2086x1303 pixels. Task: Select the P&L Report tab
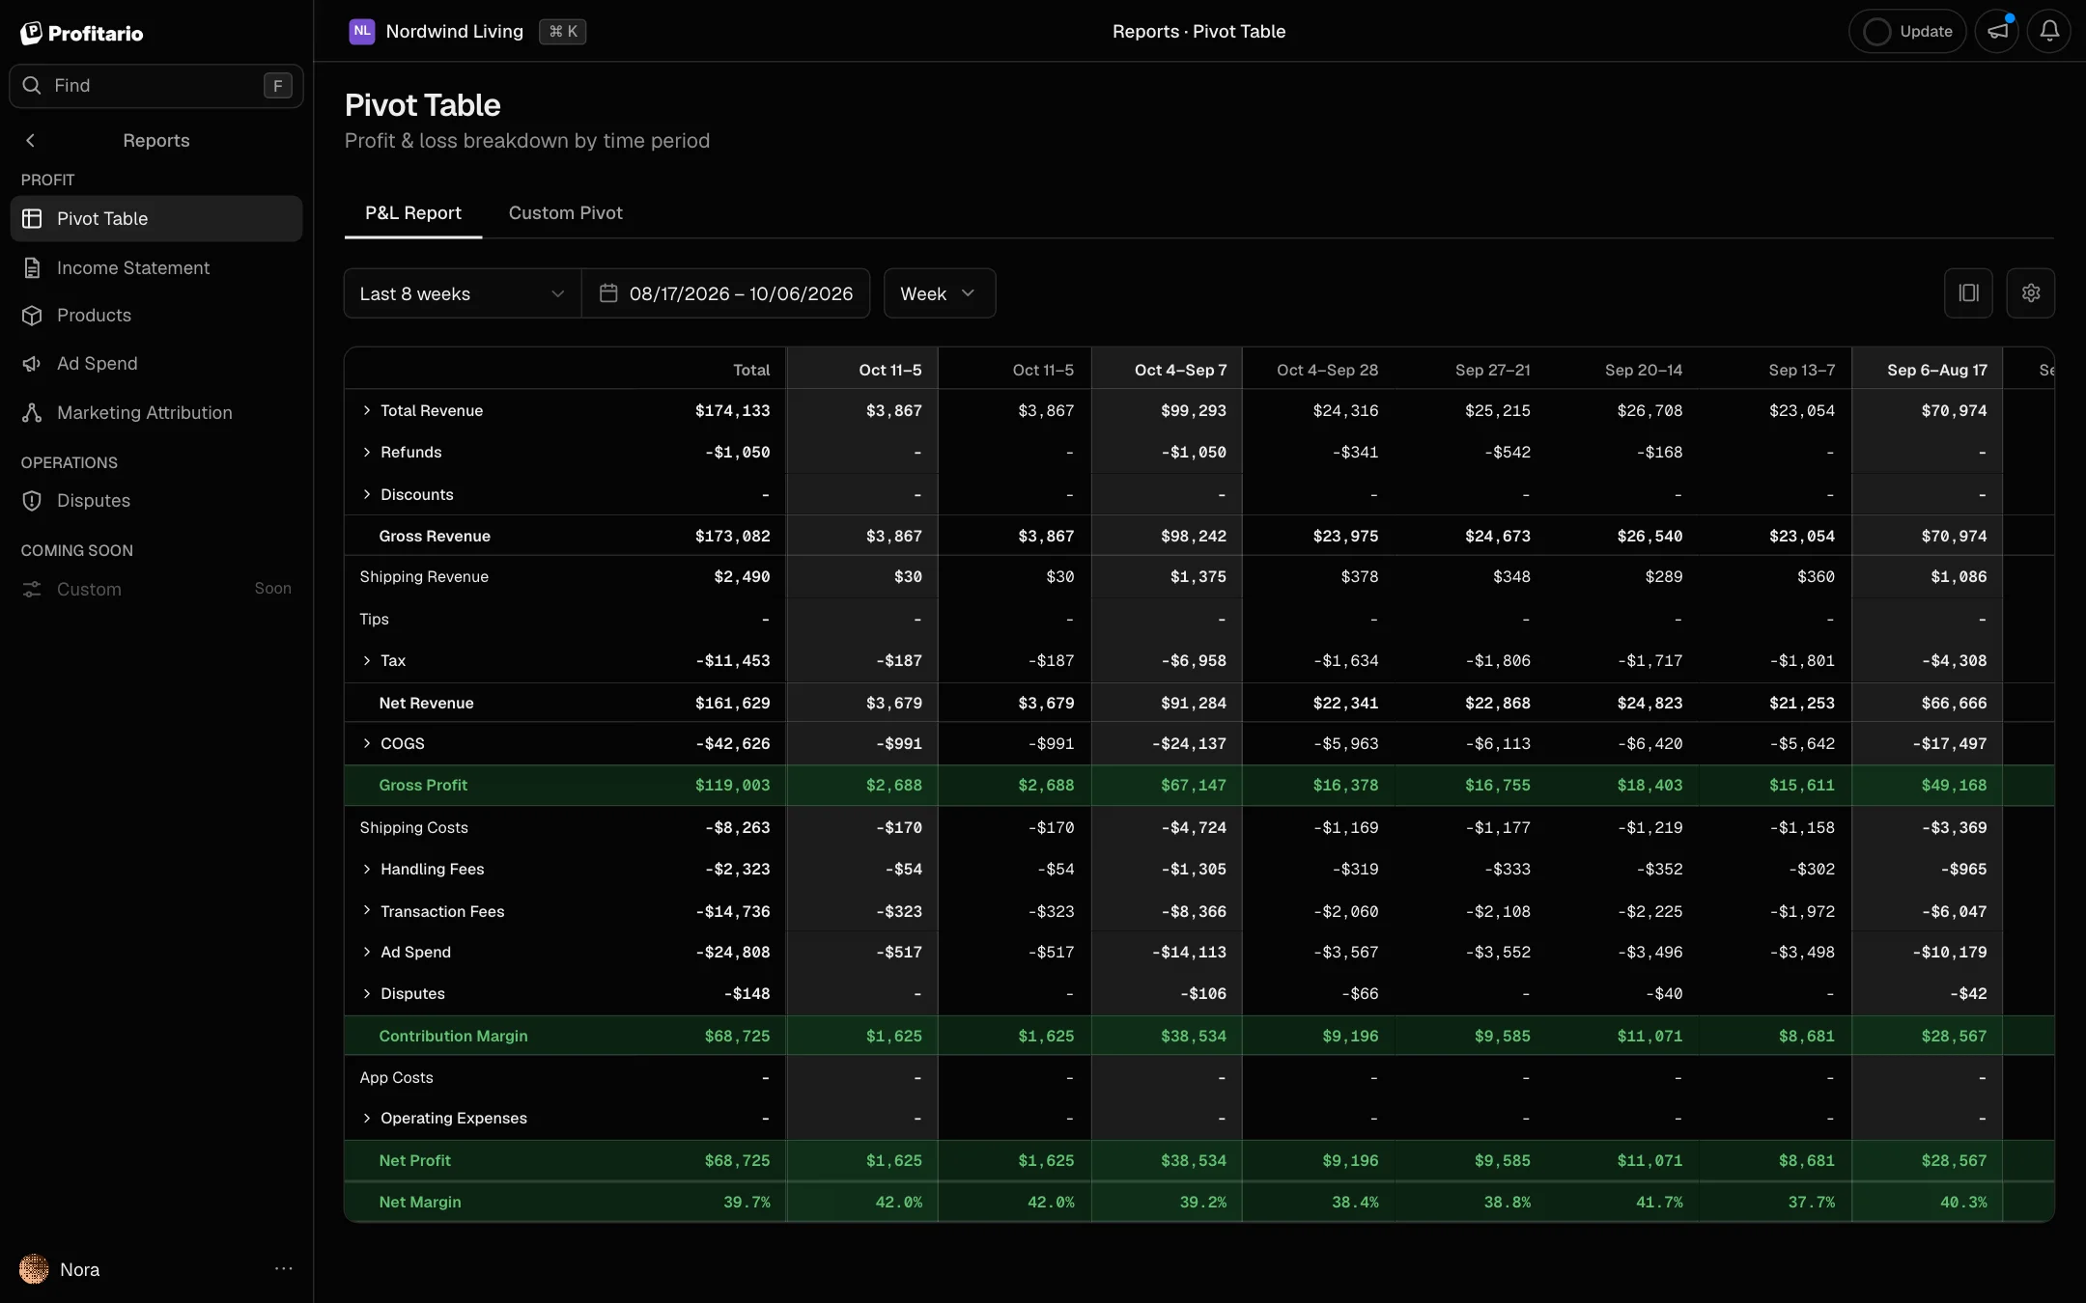413,213
